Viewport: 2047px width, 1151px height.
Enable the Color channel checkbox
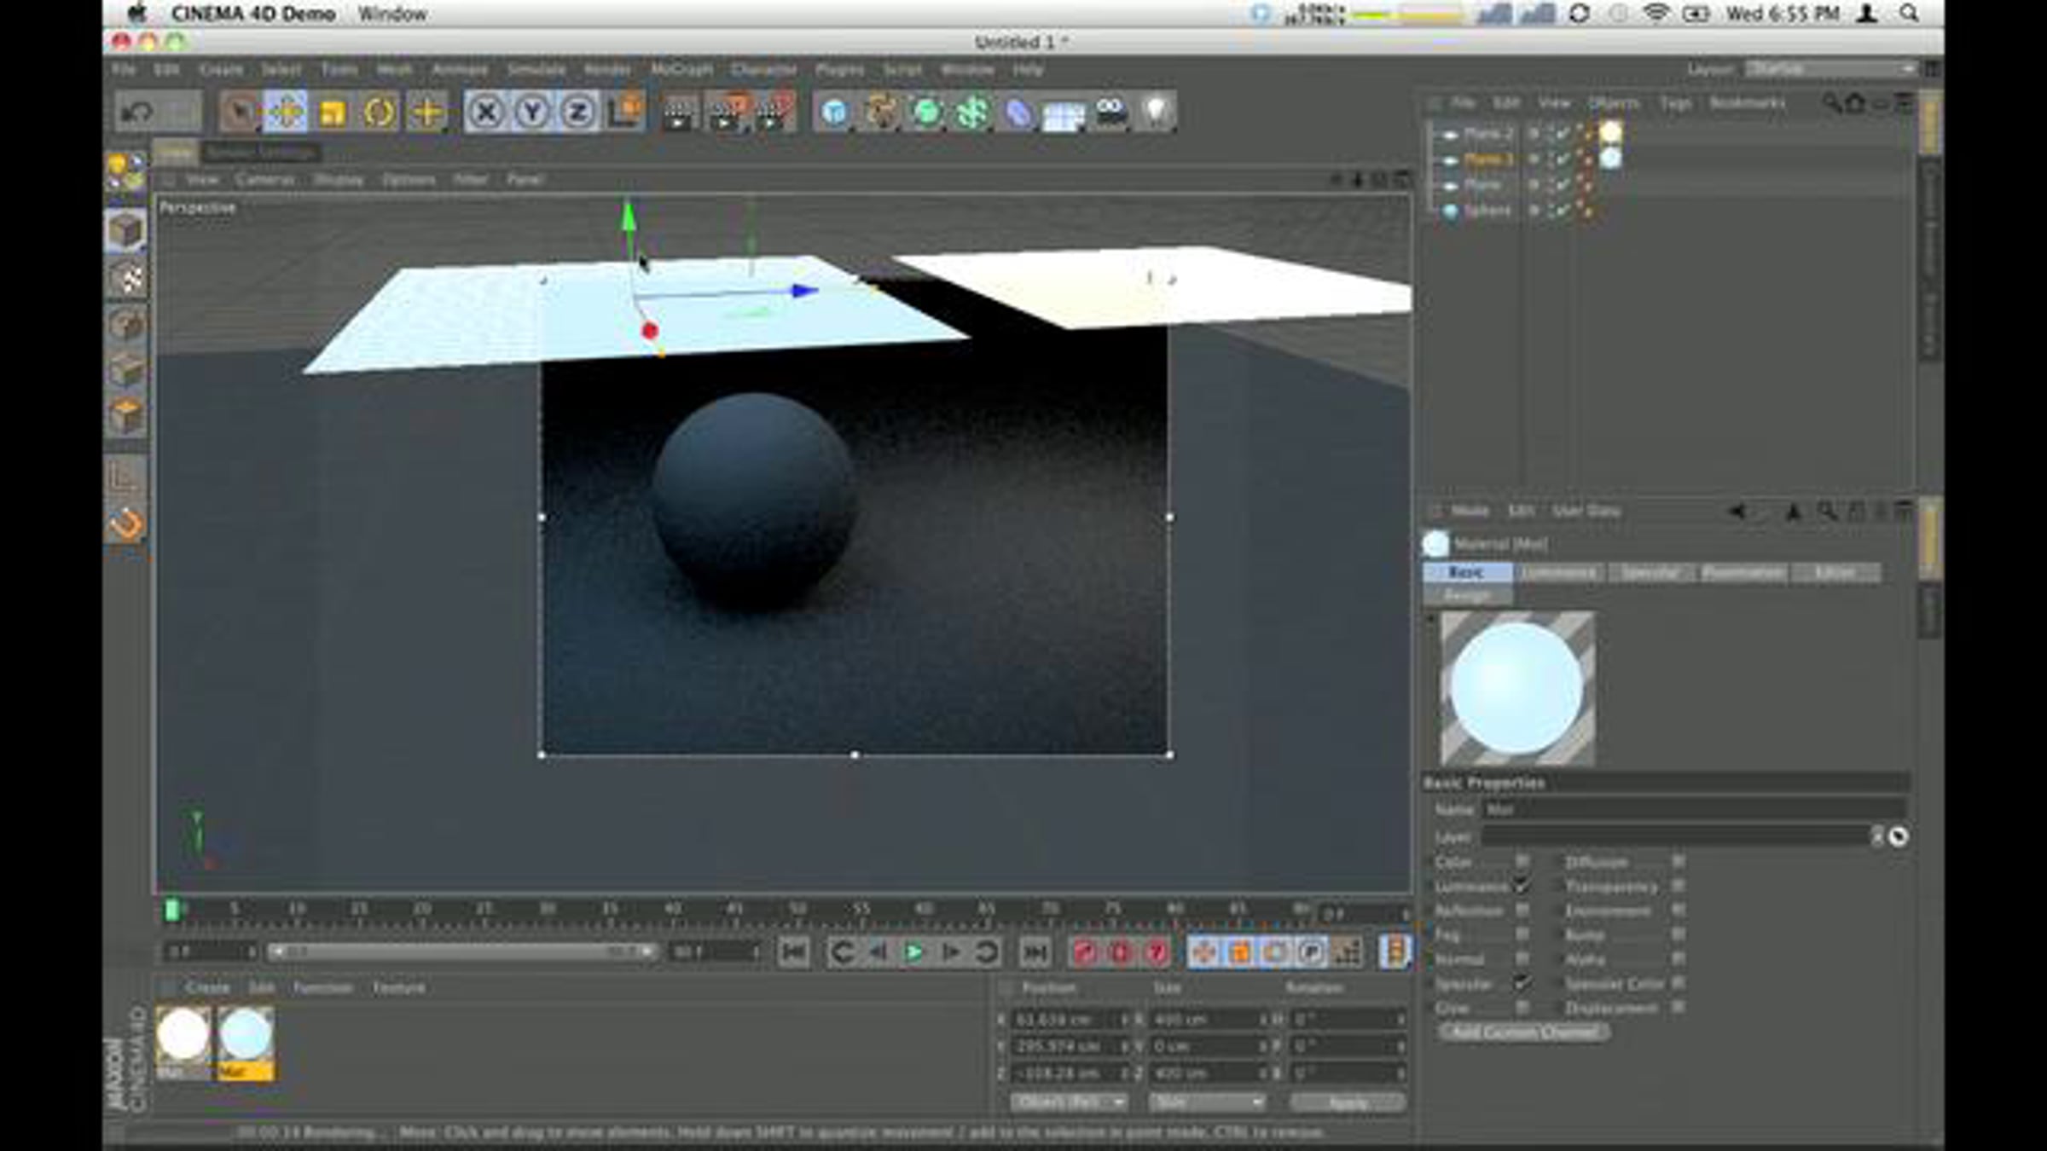click(1522, 862)
